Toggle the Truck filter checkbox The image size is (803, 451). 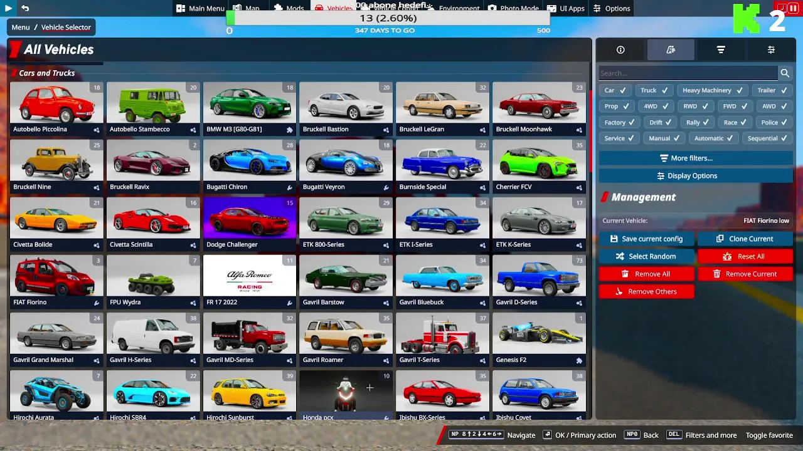coord(654,90)
